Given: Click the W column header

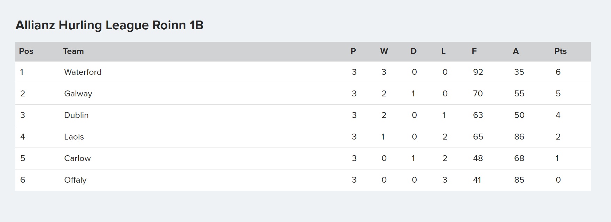Looking at the screenshot, I should [384, 51].
